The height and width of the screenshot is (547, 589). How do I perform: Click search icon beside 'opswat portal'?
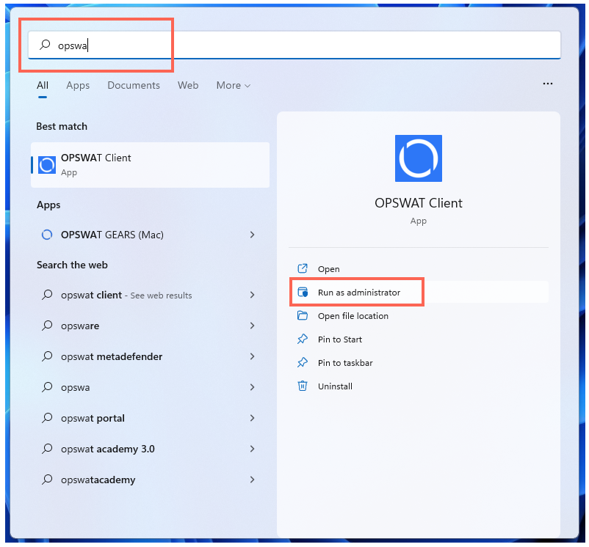pyautogui.click(x=47, y=418)
